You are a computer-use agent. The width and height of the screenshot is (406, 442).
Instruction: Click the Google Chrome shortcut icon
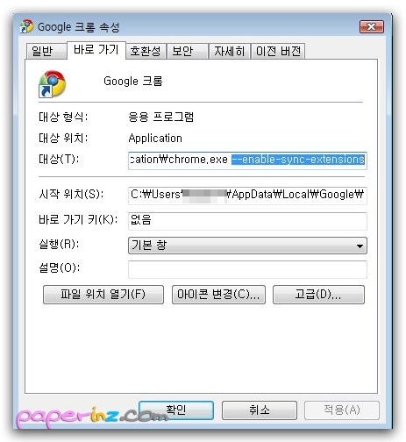(53, 83)
